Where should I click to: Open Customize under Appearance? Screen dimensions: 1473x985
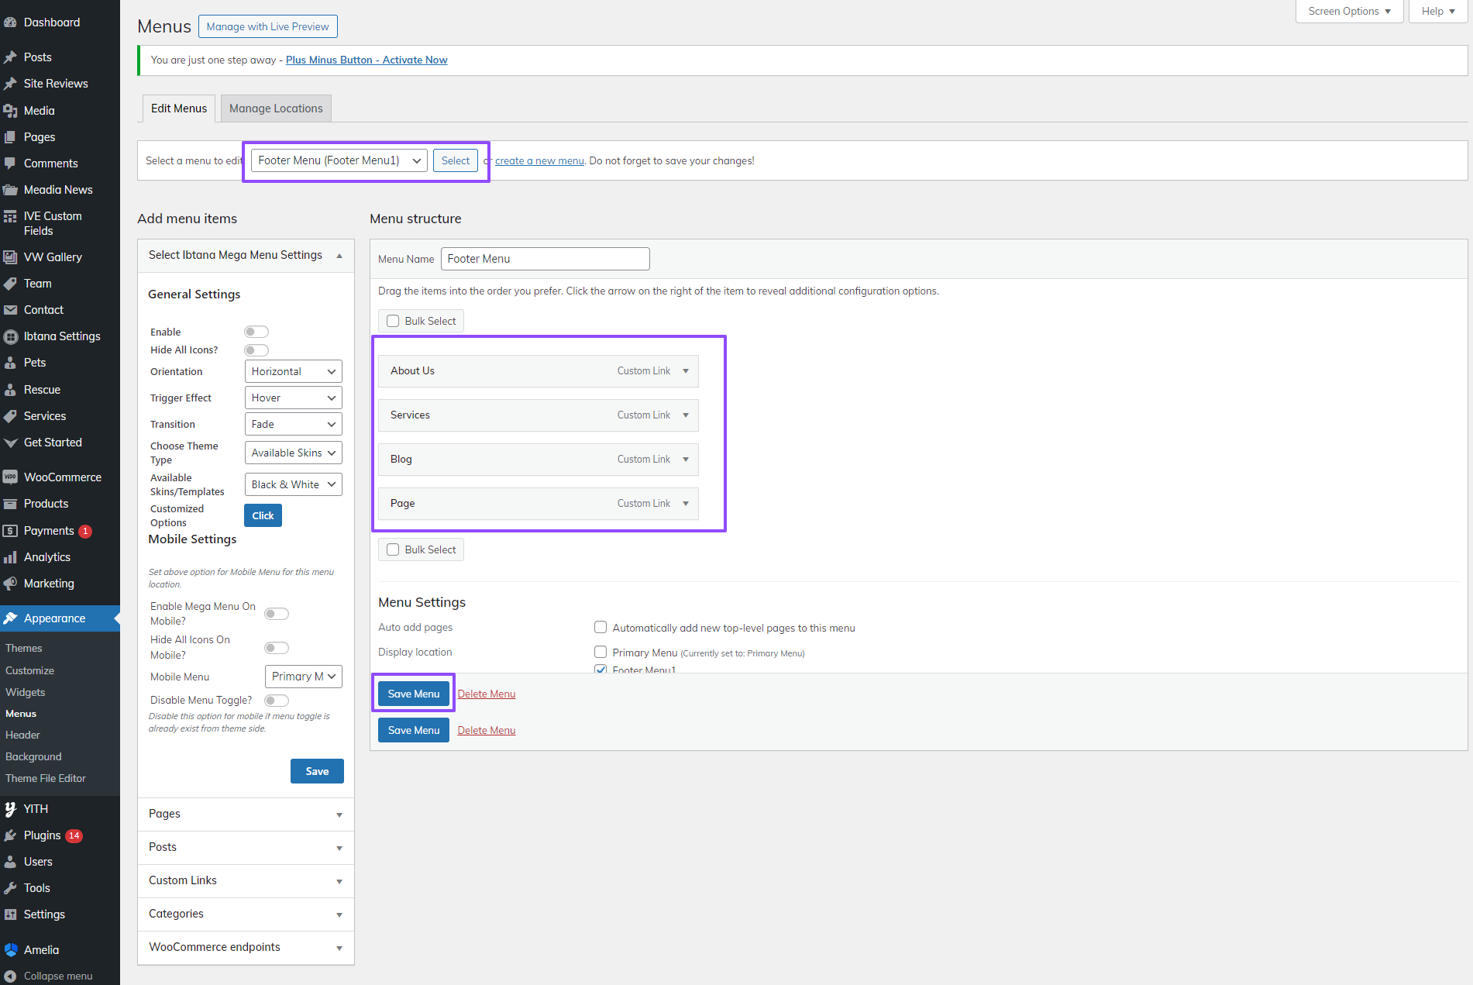pyautogui.click(x=29, y=670)
